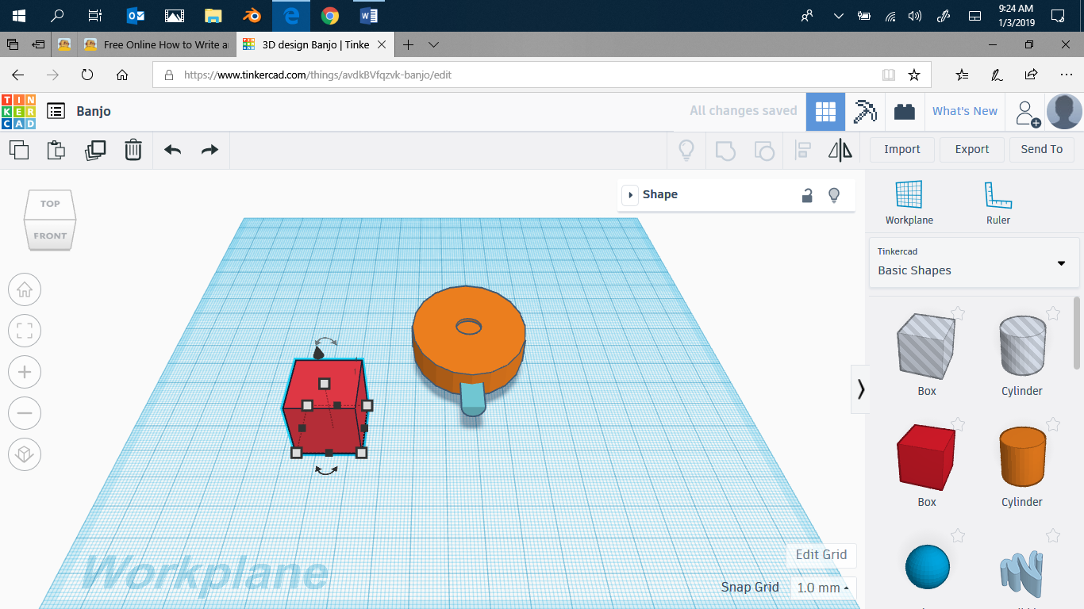Open the Basic Shapes category dropdown

[x=974, y=262]
